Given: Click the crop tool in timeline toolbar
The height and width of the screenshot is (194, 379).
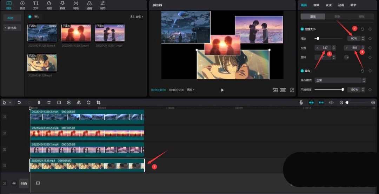Looking at the screenshot, I should click(99, 102).
